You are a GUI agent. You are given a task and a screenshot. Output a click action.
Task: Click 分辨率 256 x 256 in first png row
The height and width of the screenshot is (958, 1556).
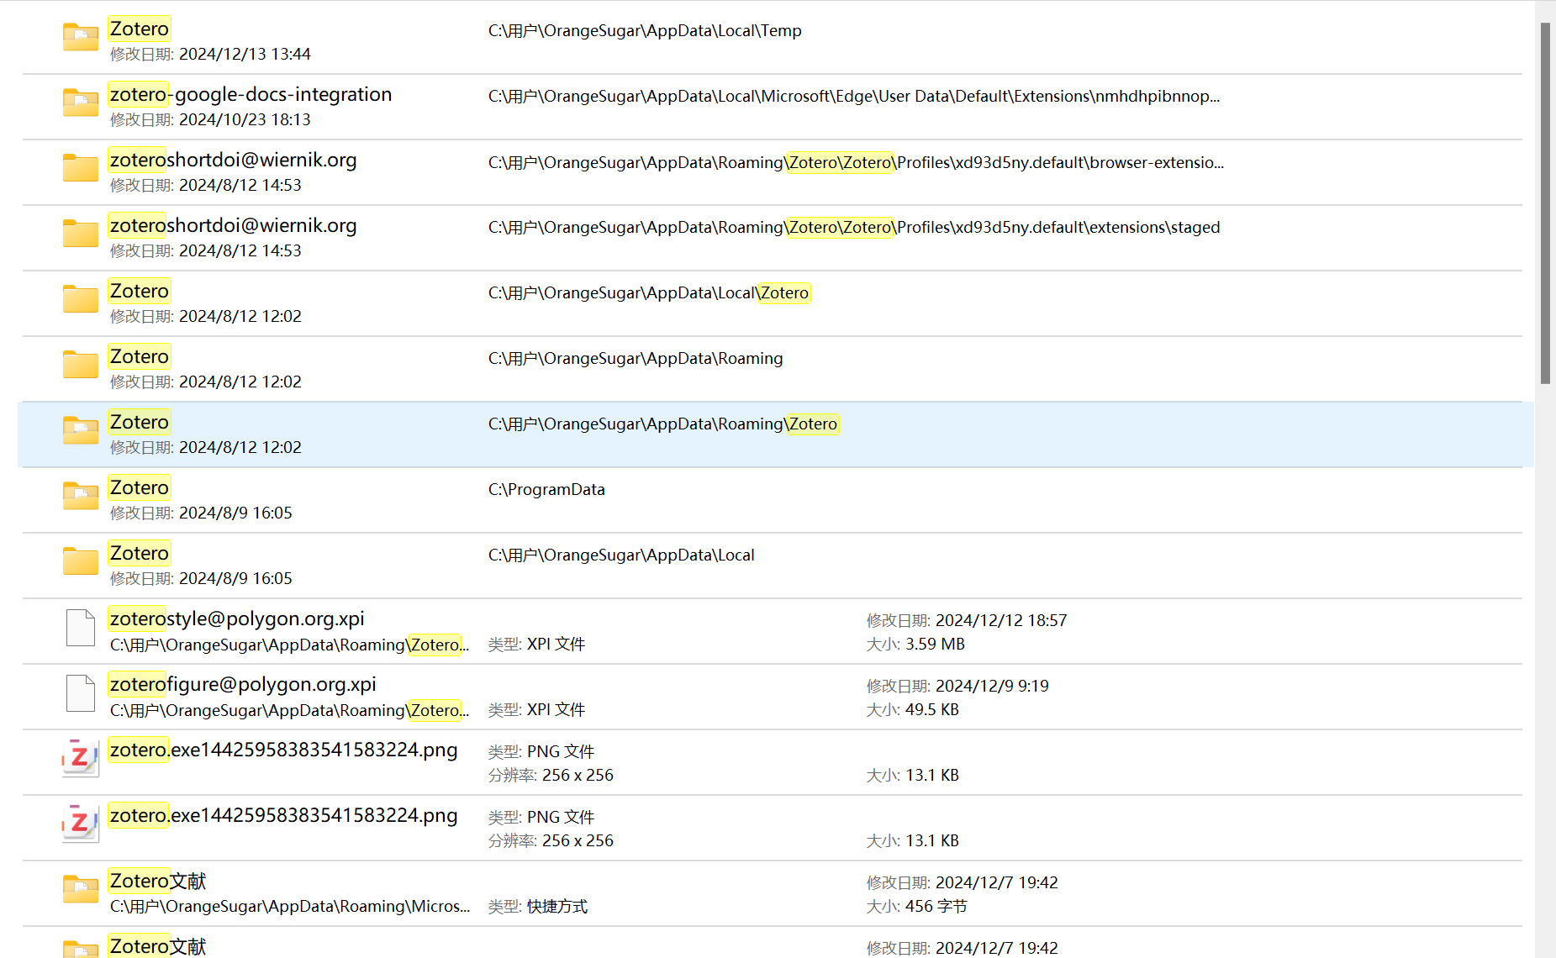551,775
